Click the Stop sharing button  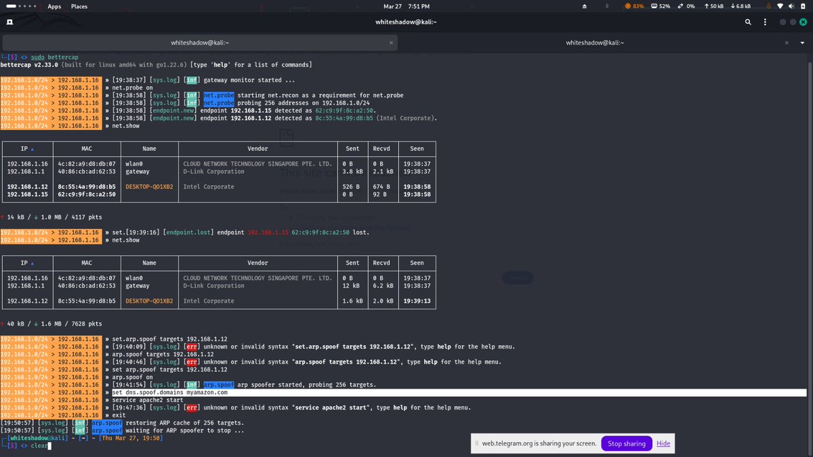pos(627,443)
